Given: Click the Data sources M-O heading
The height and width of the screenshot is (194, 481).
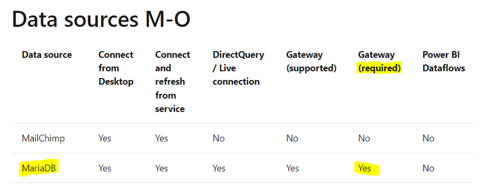Looking at the screenshot, I should pos(101,20).
